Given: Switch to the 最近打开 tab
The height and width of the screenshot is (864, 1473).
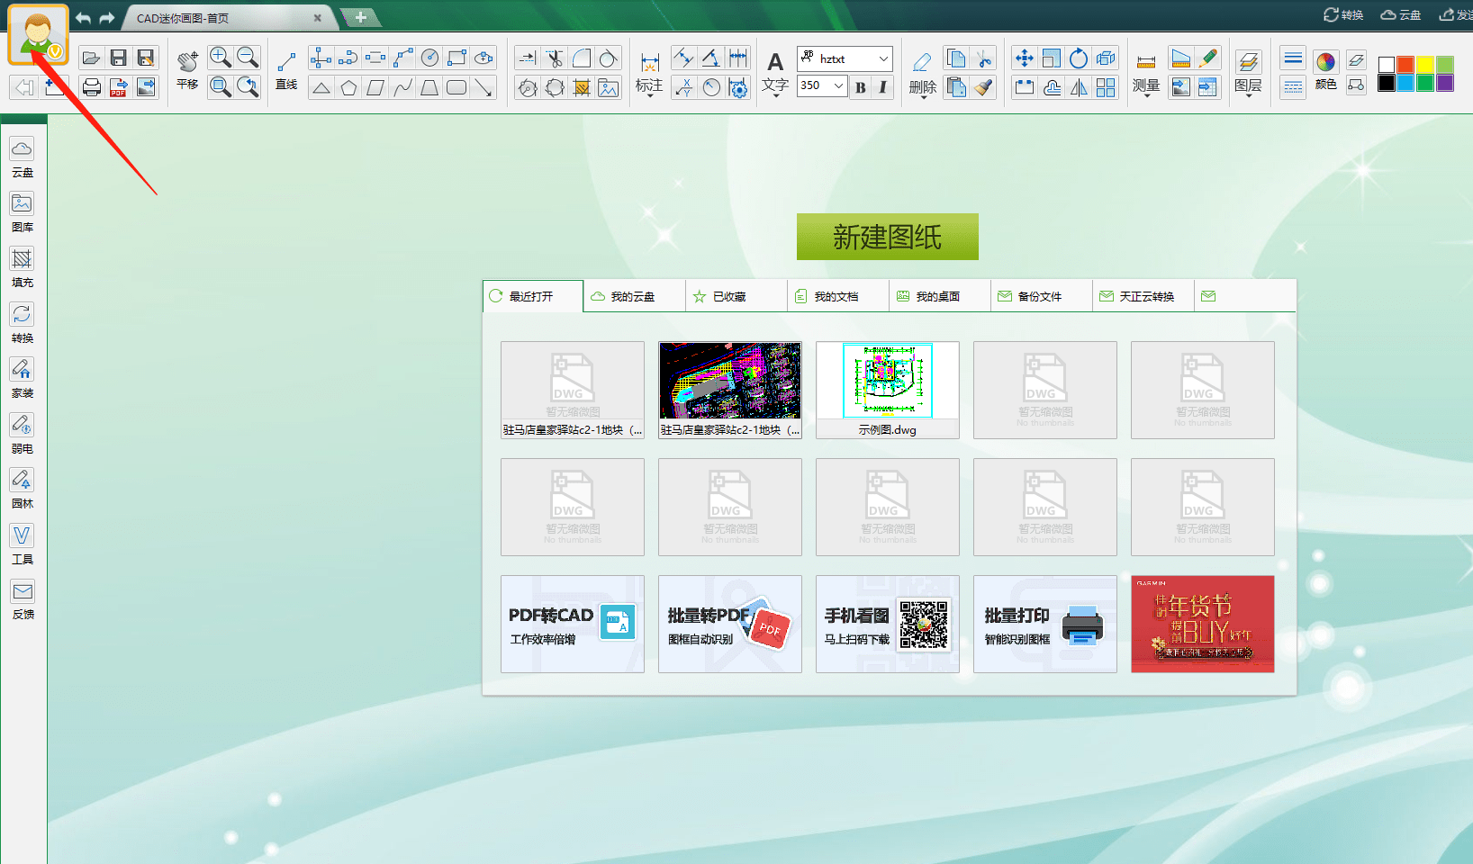Looking at the screenshot, I should tap(533, 296).
